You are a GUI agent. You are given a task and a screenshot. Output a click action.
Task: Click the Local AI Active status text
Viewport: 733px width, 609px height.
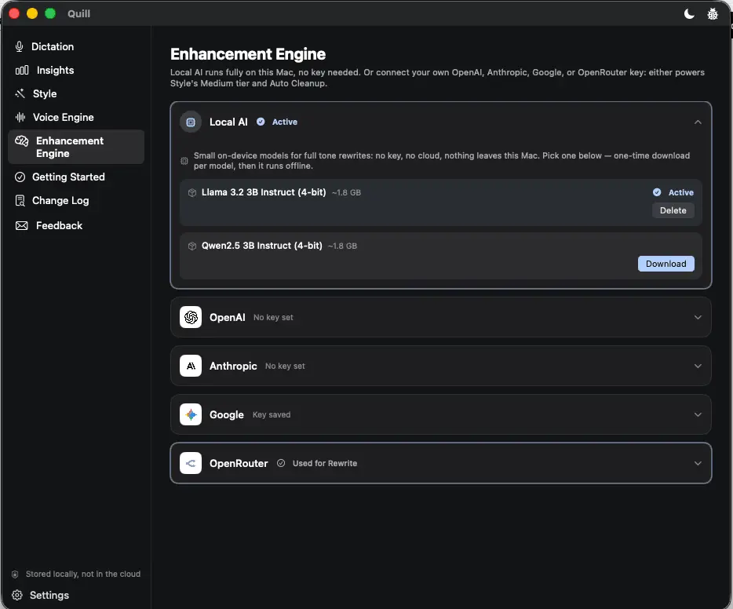(285, 122)
